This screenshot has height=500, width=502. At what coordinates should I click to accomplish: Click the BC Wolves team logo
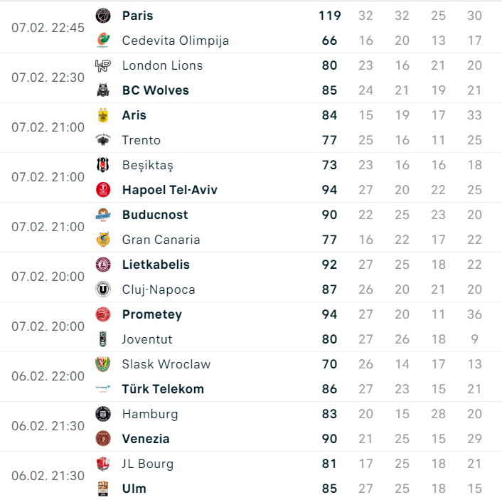point(103,90)
